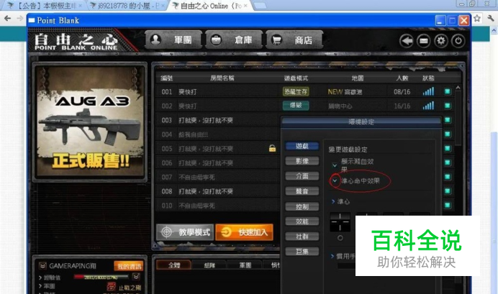This screenshot has height=294, width=498.
Task: Open the mailbox envelope icon
Action: point(423,41)
